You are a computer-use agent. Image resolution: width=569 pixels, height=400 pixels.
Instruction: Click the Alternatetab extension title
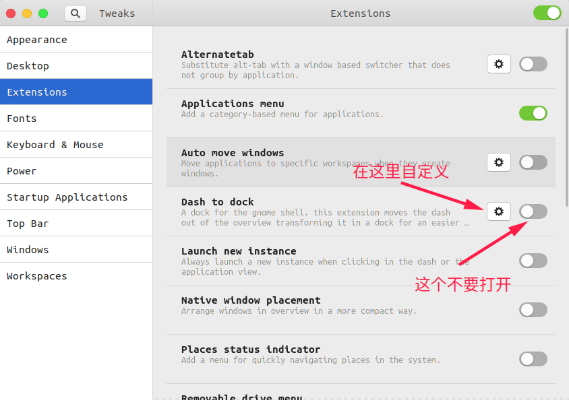pyautogui.click(x=217, y=55)
